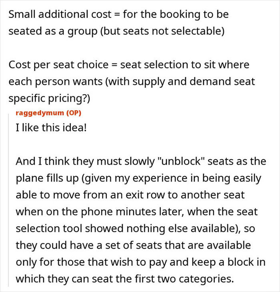This screenshot has height=292, width=280.
Task: Click the last line ending "two categories."
Action: [x=125, y=279]
